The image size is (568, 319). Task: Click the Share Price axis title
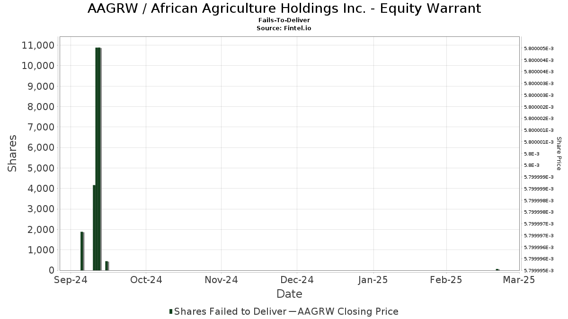click(x=559, y=154)
